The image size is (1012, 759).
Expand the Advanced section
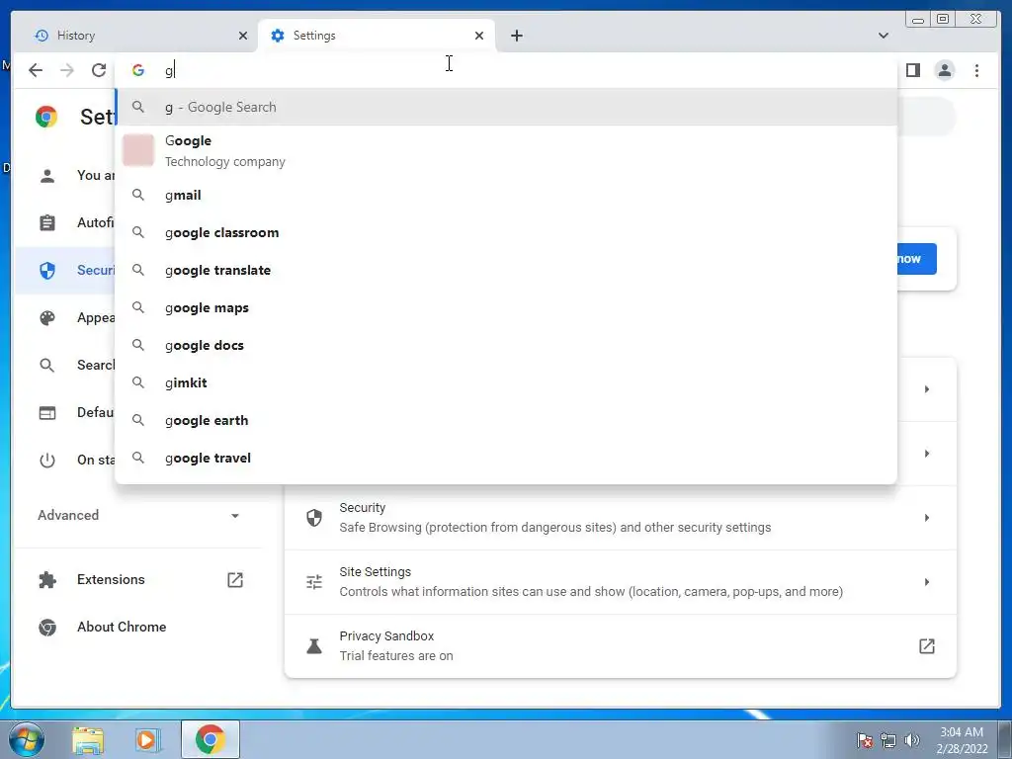tap(138, 515)
